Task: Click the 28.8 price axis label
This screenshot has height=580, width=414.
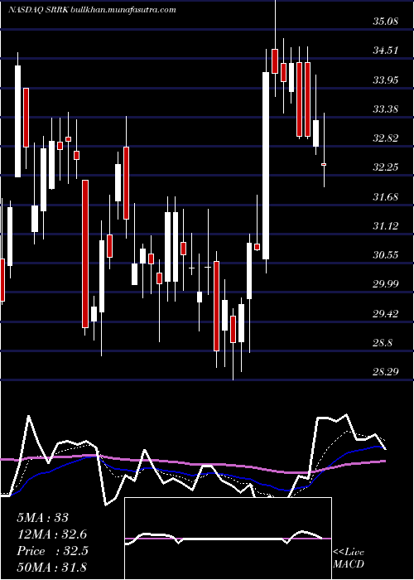Action: pyautogui.click(x=383, y=343)
